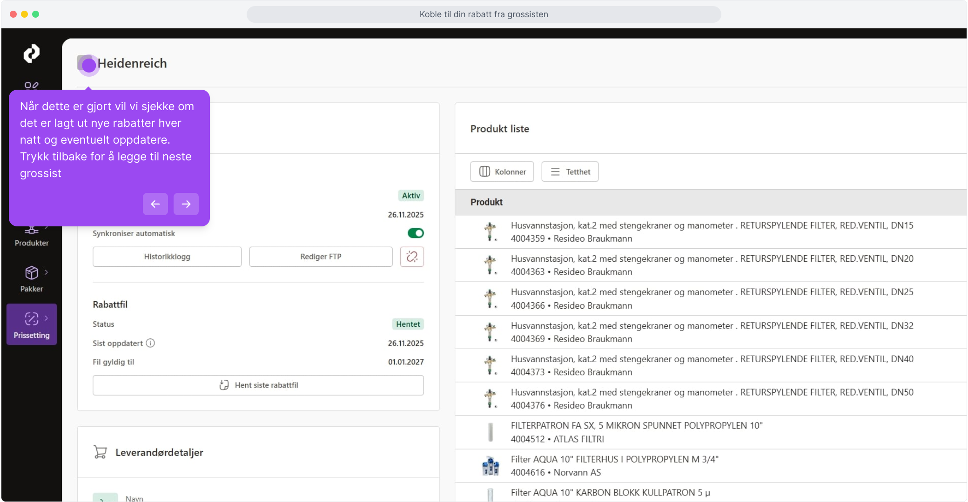
Task: Click the Produkt liste heading
Action: point(500,129)
